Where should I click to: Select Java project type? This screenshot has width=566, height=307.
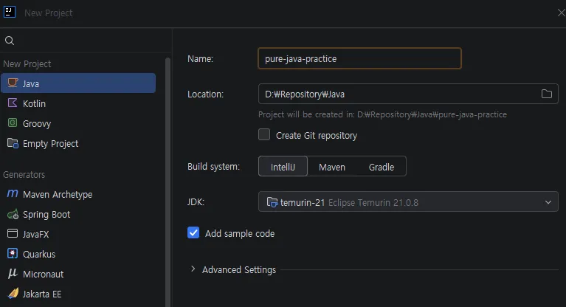tap(78, 83)
